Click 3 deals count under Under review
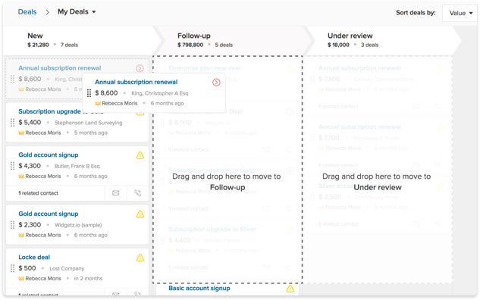The width and height of the screenshot is (480, 300). click(370, 45)
